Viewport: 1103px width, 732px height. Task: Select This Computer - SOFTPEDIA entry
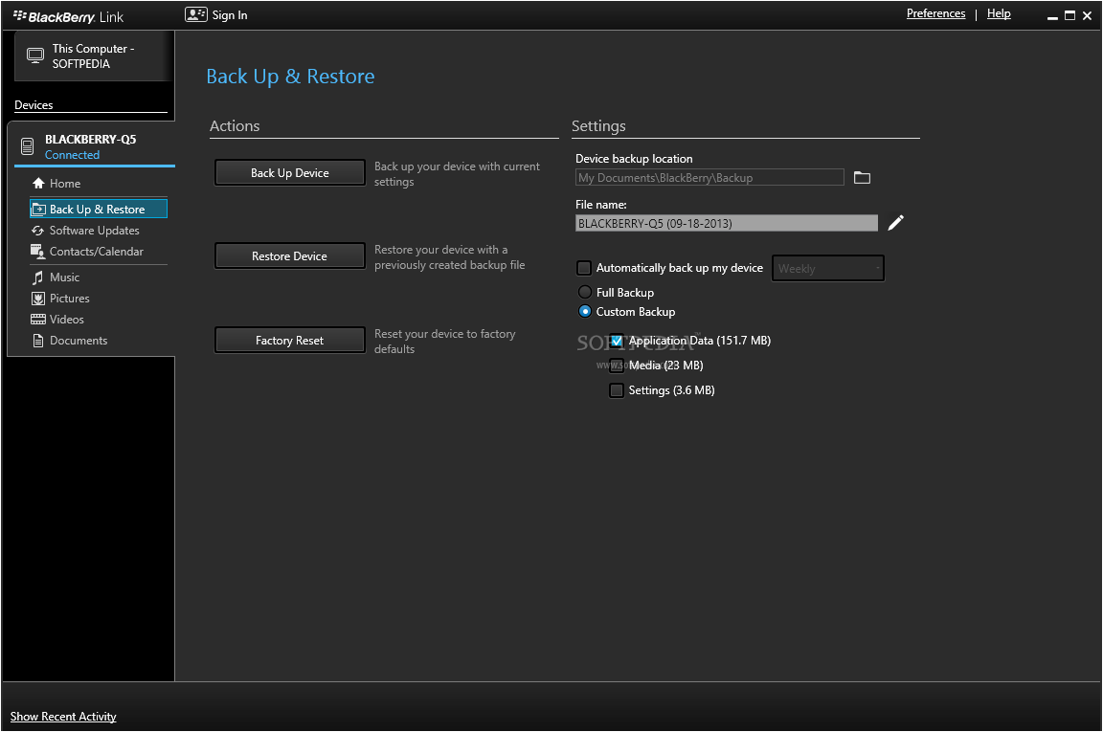coord(94,56)
